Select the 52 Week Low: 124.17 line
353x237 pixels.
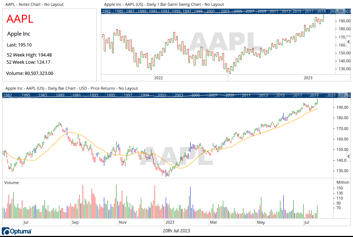click(28, 62)
